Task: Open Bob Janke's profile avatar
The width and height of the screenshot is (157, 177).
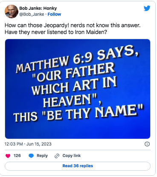Action: tap(12, 11)
